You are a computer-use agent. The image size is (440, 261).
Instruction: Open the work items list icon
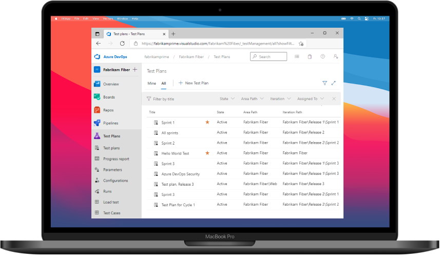(297, 56)
